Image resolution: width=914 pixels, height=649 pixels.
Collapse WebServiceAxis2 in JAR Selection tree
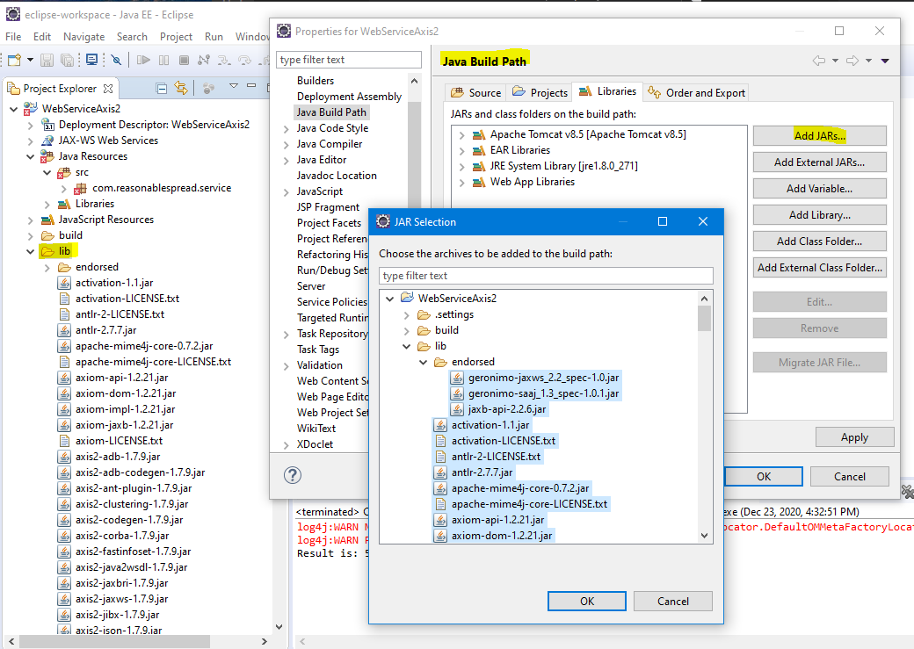(389, 299)
